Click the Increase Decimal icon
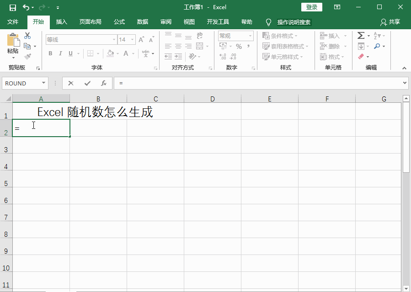The image size is (411, 292). [223, 56]
